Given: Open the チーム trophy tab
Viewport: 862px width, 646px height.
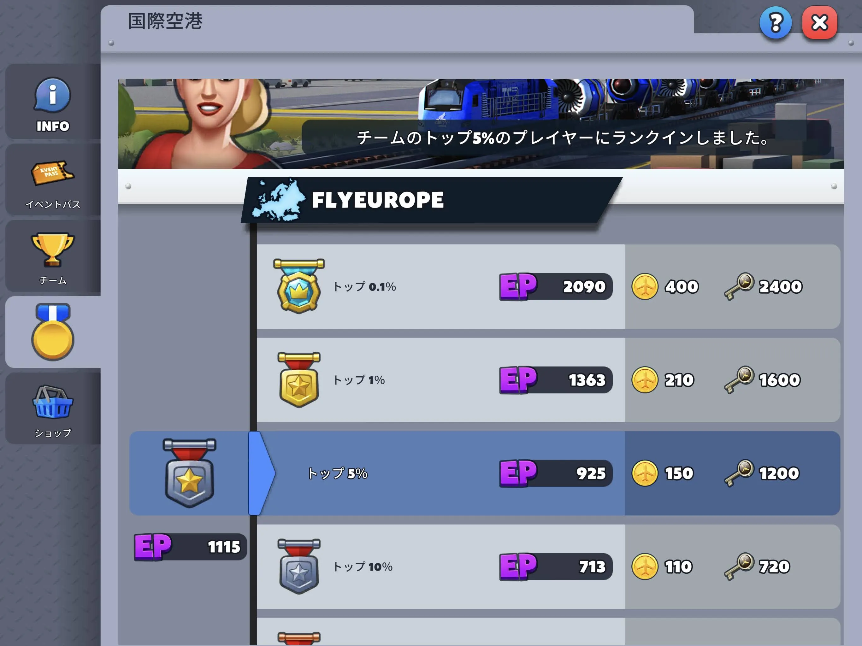Looking at the screenshot, I should pos(53,256).
